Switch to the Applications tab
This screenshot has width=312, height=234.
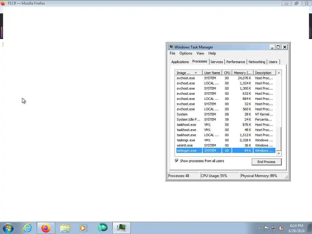coord(180,62)
